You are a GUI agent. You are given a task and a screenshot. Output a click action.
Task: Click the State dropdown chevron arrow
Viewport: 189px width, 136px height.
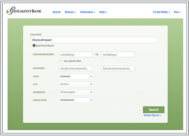(91, 76)
